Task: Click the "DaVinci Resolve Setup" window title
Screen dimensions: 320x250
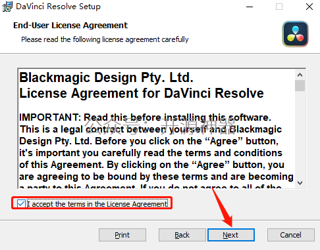Action: click(58, 7)
